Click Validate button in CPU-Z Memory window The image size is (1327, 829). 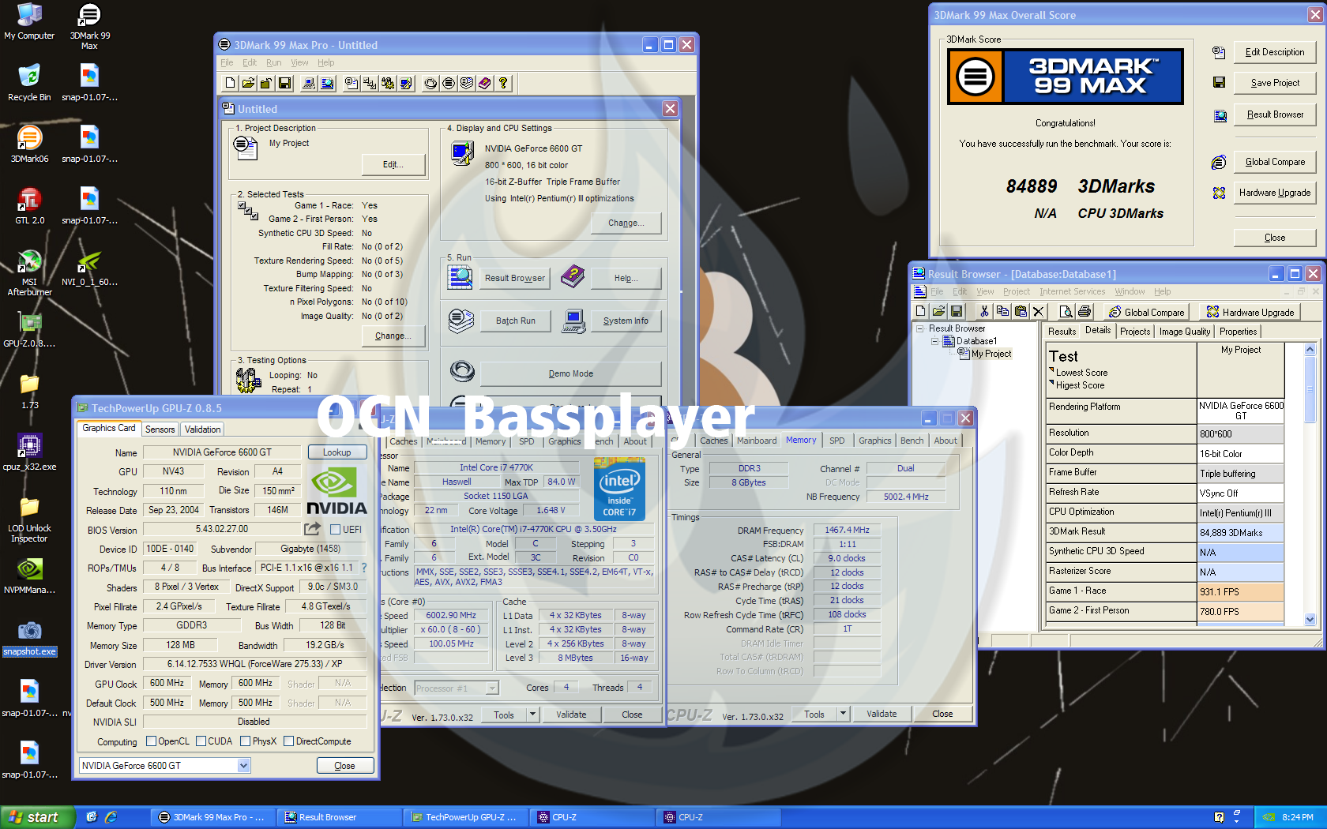[882, 714]
